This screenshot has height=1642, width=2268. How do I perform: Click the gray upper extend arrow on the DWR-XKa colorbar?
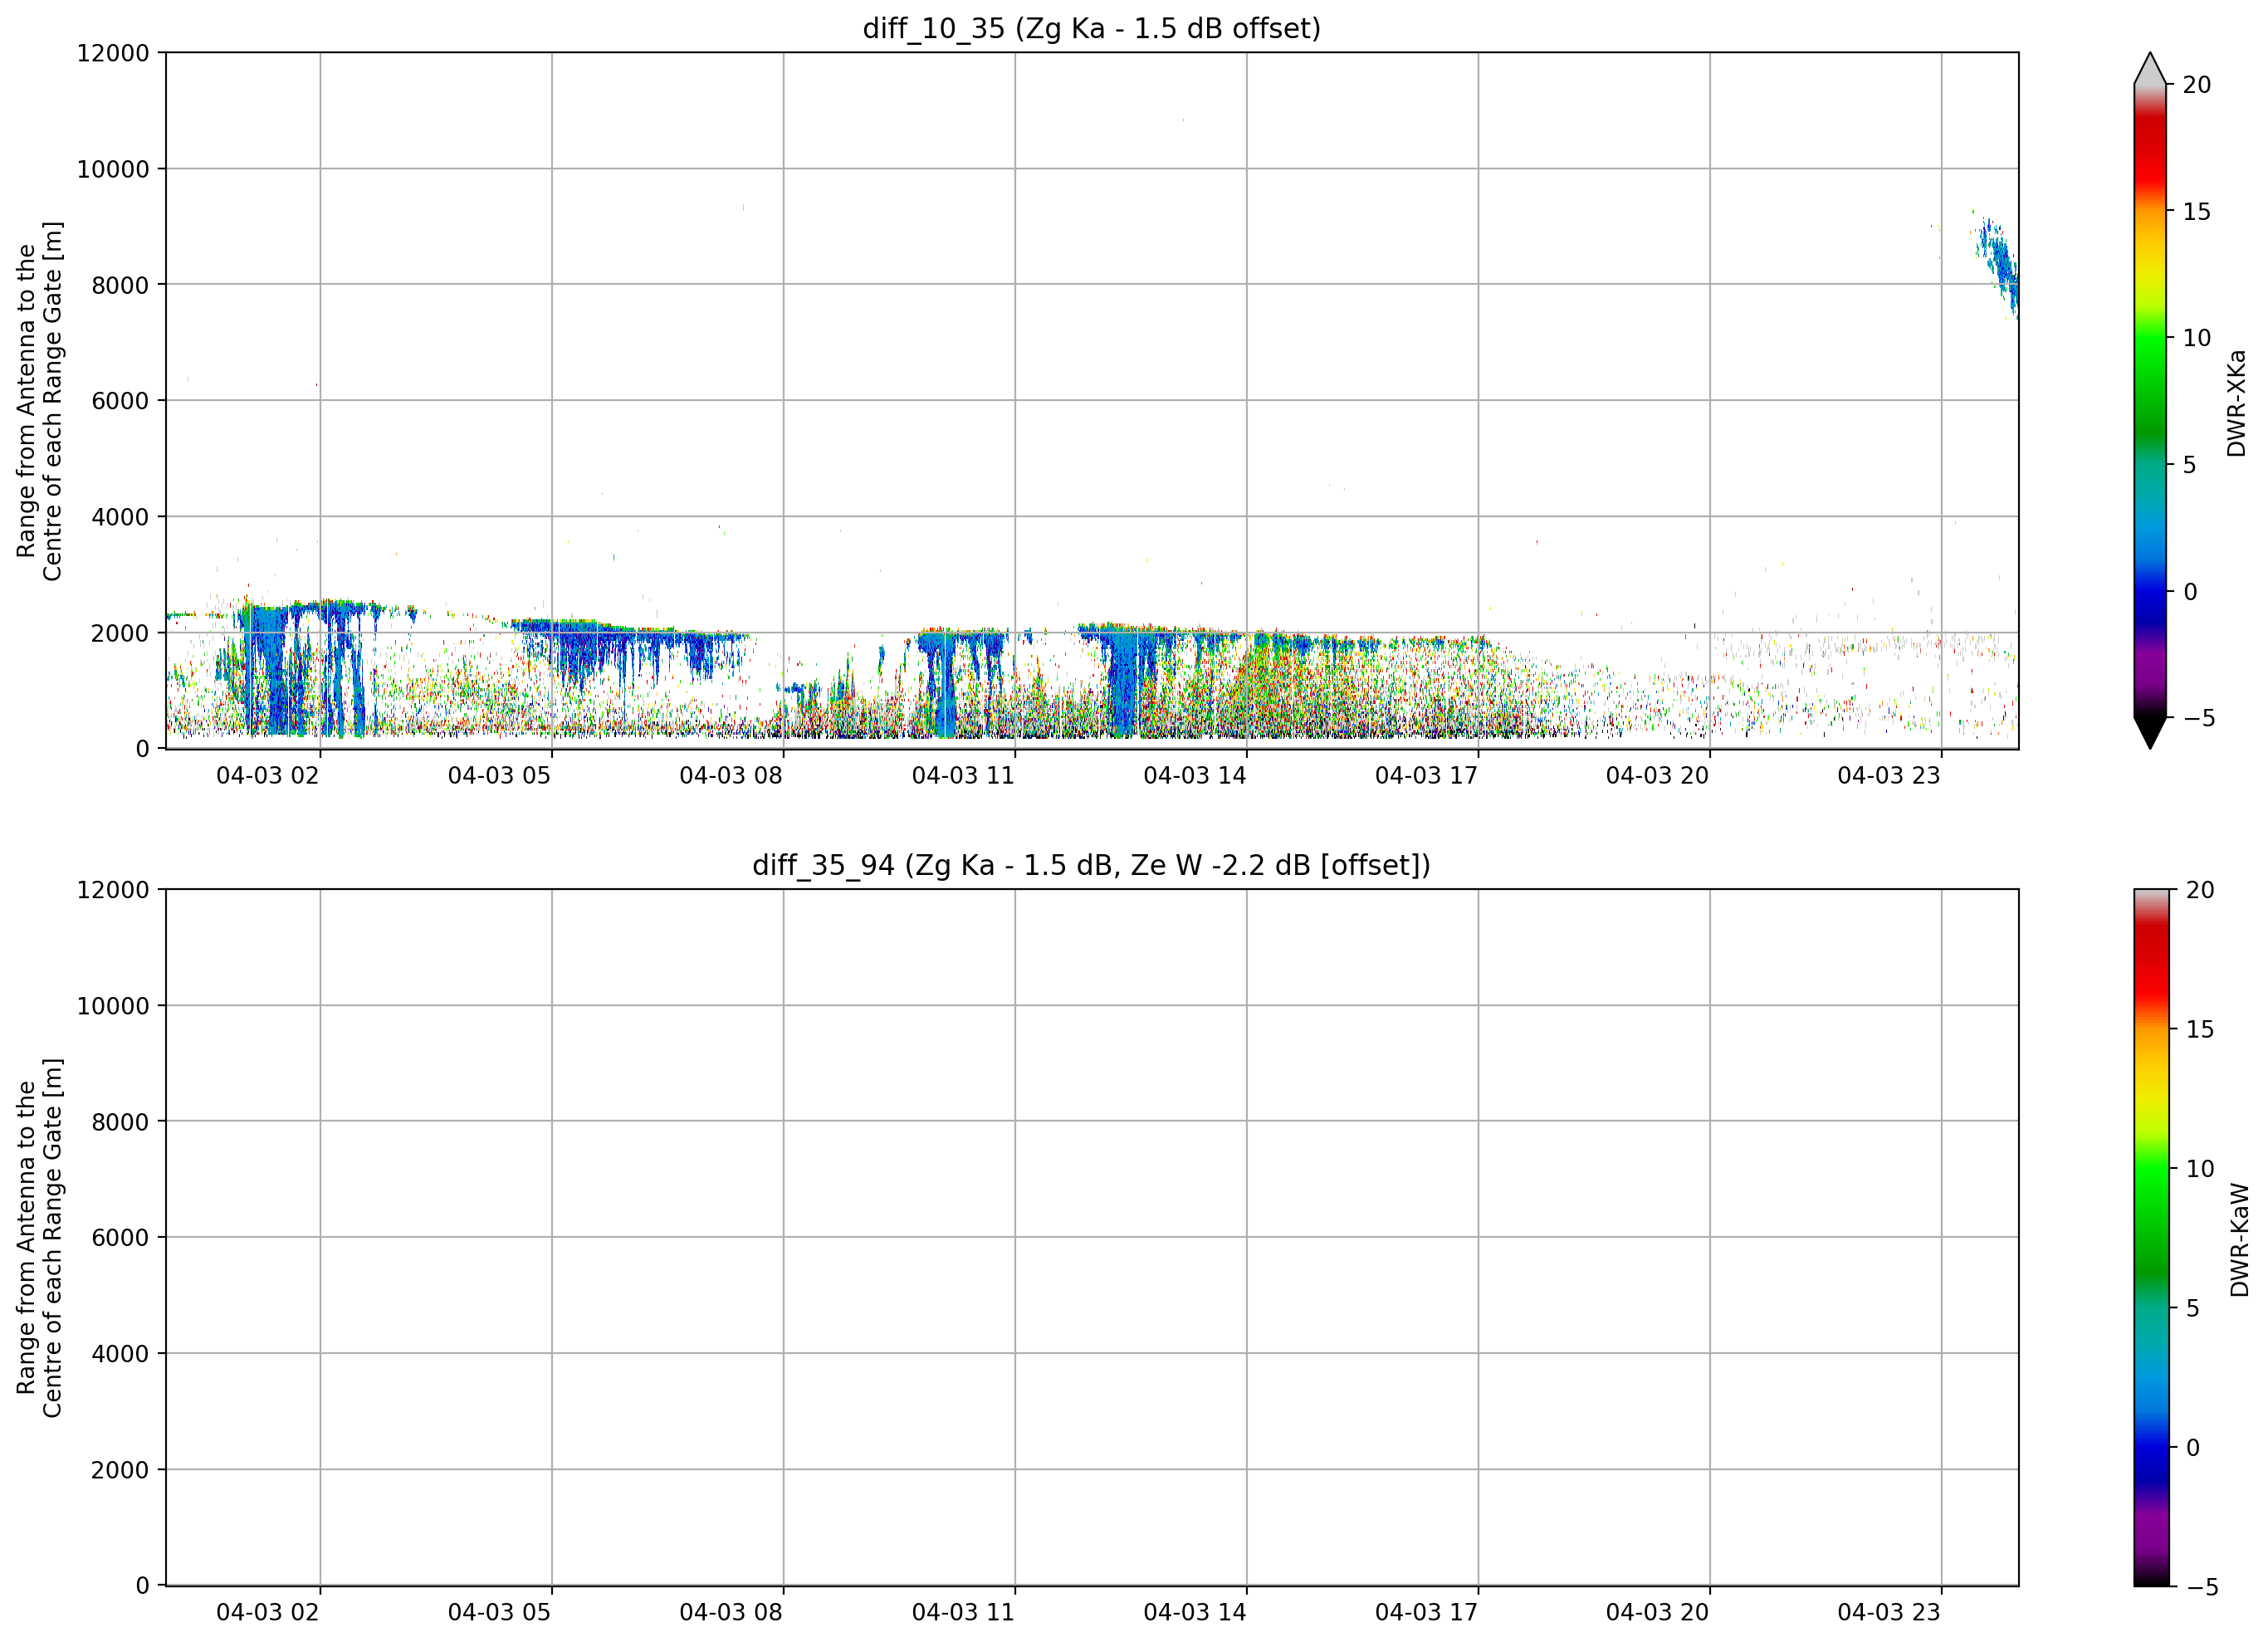(x=2150, y=69)
